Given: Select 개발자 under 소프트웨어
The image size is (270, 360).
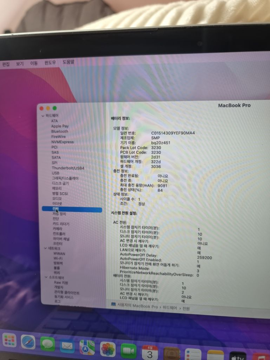Looking at the screenshot, I should pyautogui.click(x=59, y=287).
